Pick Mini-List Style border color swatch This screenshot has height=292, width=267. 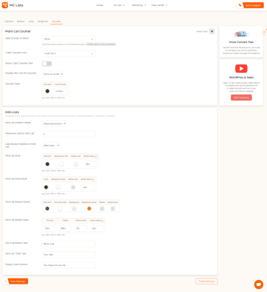pos(76,164)
